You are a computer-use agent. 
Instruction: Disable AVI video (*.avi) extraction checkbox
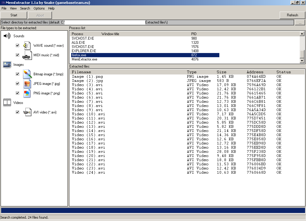pos(17,112)
